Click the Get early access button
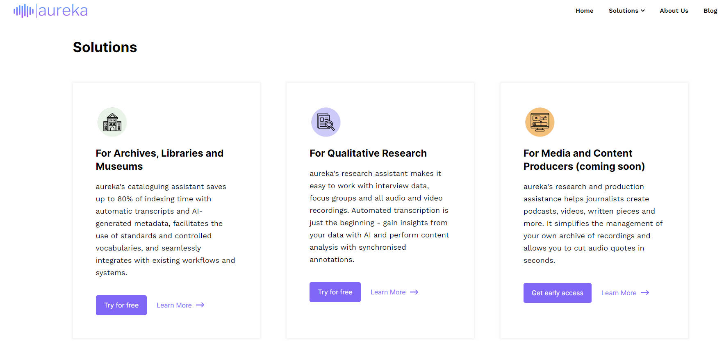This screenshot has width=724, height=360. tap(557, 293)
